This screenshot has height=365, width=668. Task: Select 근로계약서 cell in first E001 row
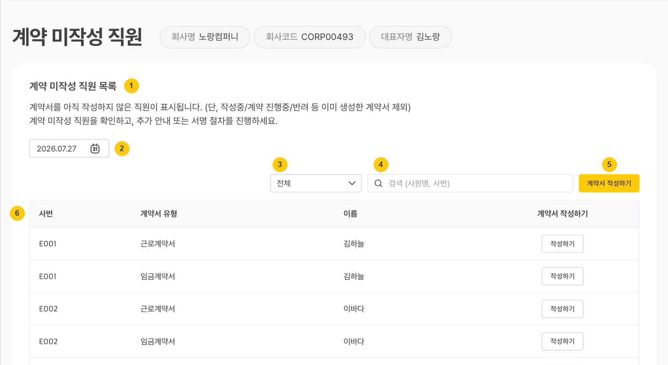pyautogui.click(x=158, y=244)
